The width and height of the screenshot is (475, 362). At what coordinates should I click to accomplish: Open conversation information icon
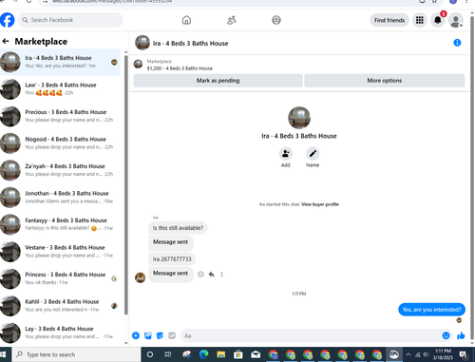[x=457, y=43]
